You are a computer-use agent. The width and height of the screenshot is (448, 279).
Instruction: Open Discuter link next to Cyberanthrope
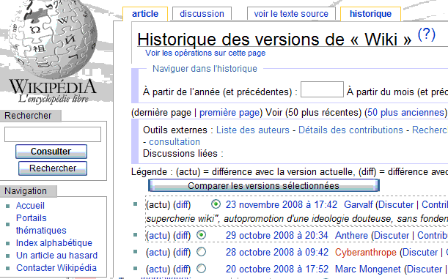[x=420, y=253]
